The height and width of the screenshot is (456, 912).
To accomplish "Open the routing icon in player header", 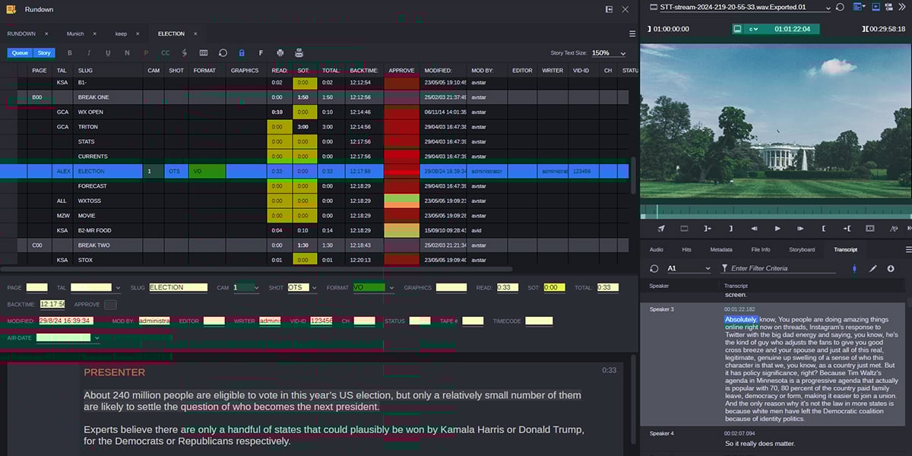I will [890, 7].
